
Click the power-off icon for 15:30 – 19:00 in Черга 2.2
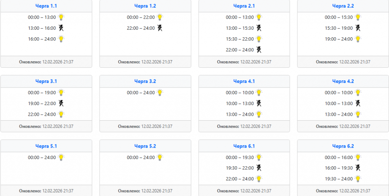[358, 28]
